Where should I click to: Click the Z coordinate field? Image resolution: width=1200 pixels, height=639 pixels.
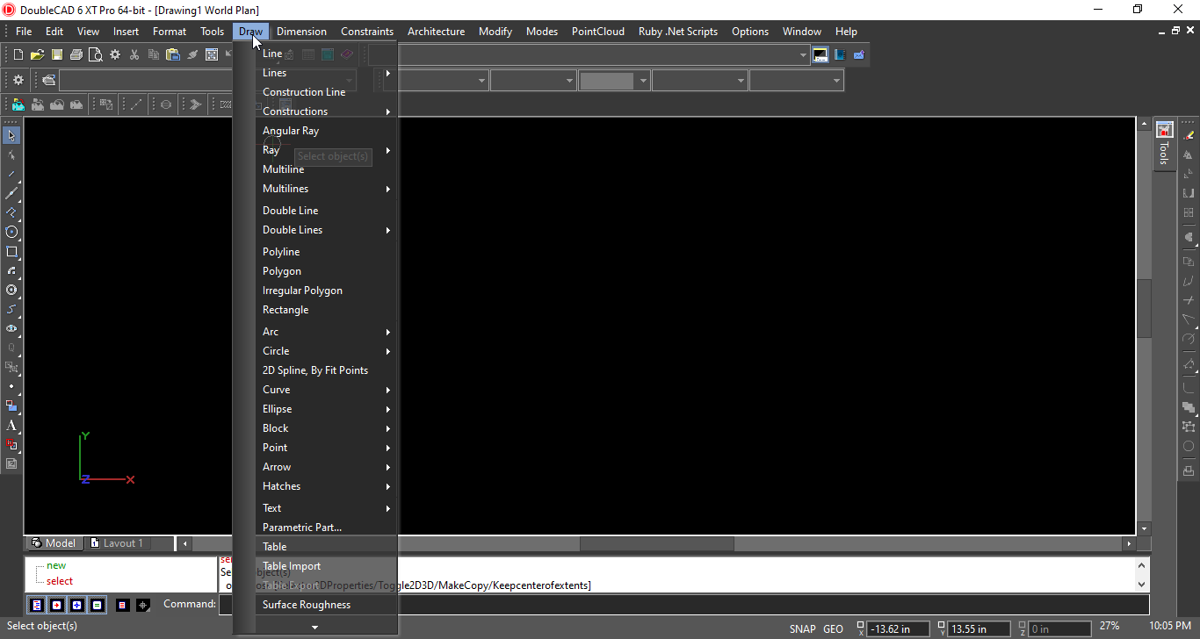[1059, 628]
